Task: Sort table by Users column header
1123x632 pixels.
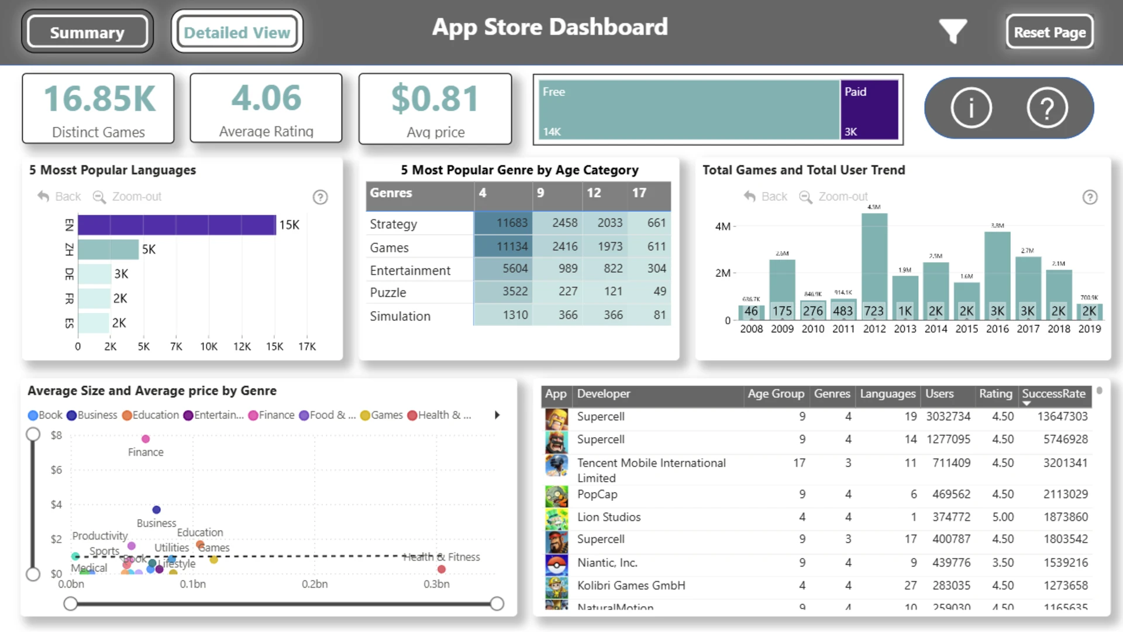Action: click(939, 394)
